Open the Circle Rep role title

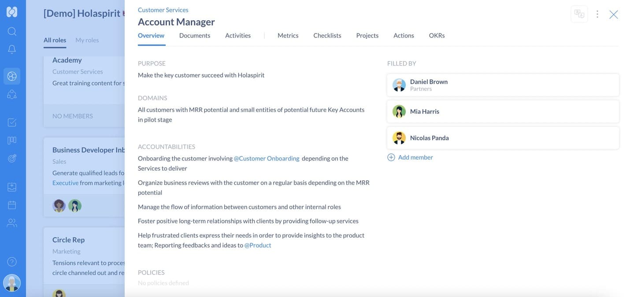tap(68, 240)
